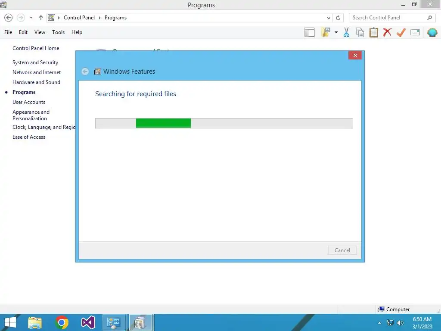Screen dimensions: 441x331
Task: Open Network and Internet category
Action: 37,72
